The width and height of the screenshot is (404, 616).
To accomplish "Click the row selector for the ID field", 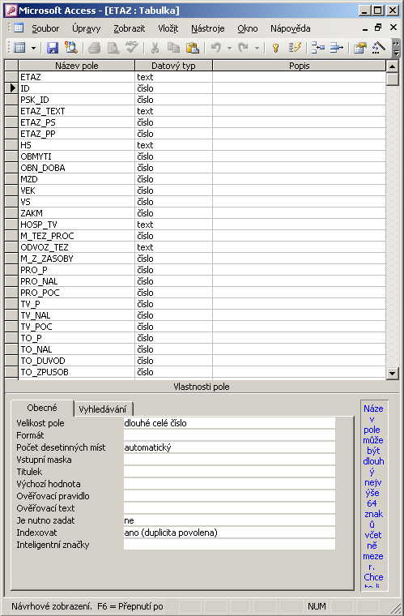I will pyautogui.click(x=11, y=88).
